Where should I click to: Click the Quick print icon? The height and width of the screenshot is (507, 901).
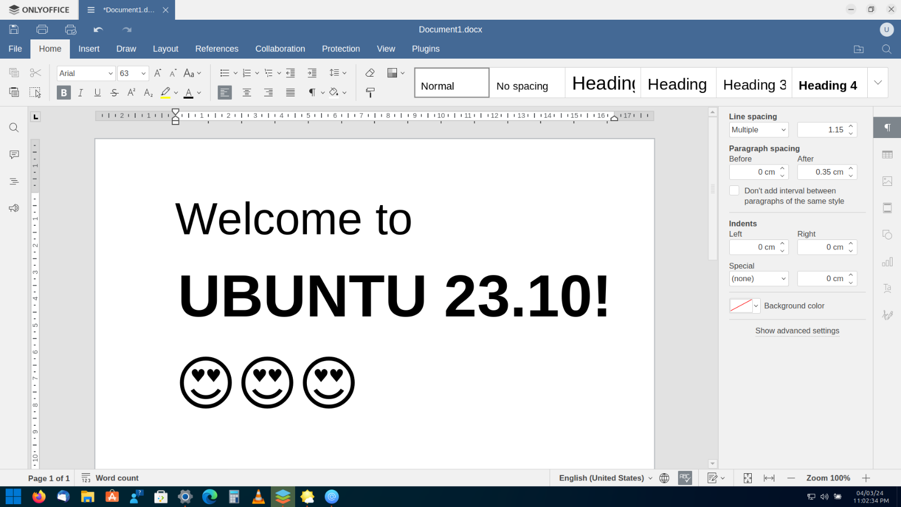(70, 29)
